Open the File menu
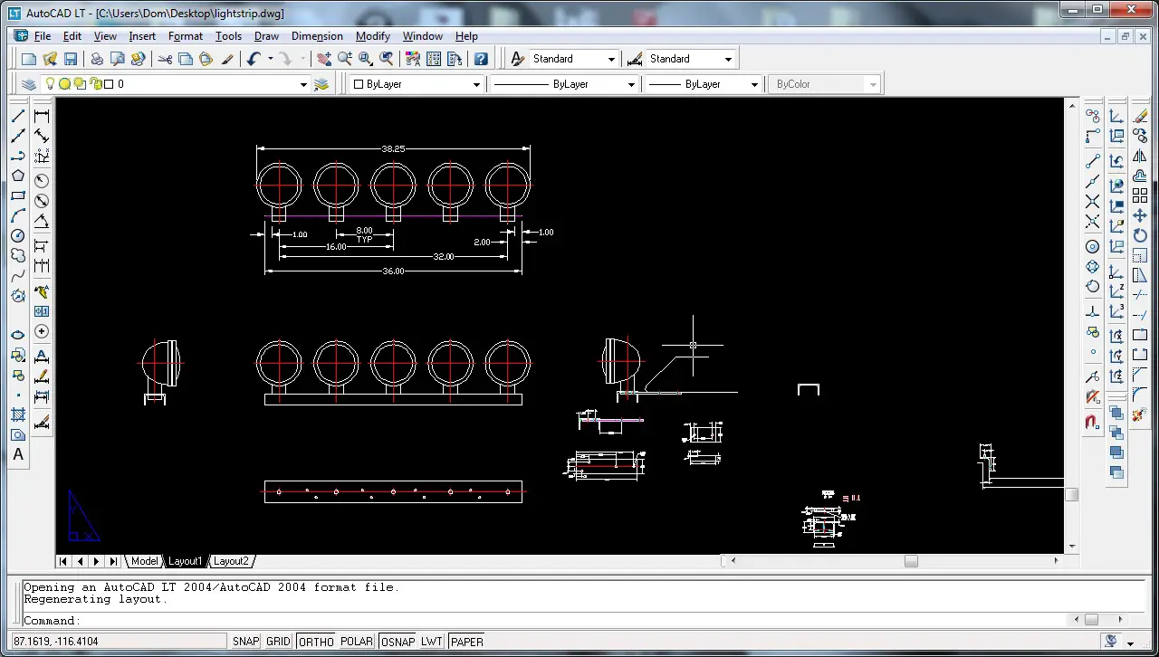Image resolution: width=1159 pixels, height=657 pixels. point(42,36)
